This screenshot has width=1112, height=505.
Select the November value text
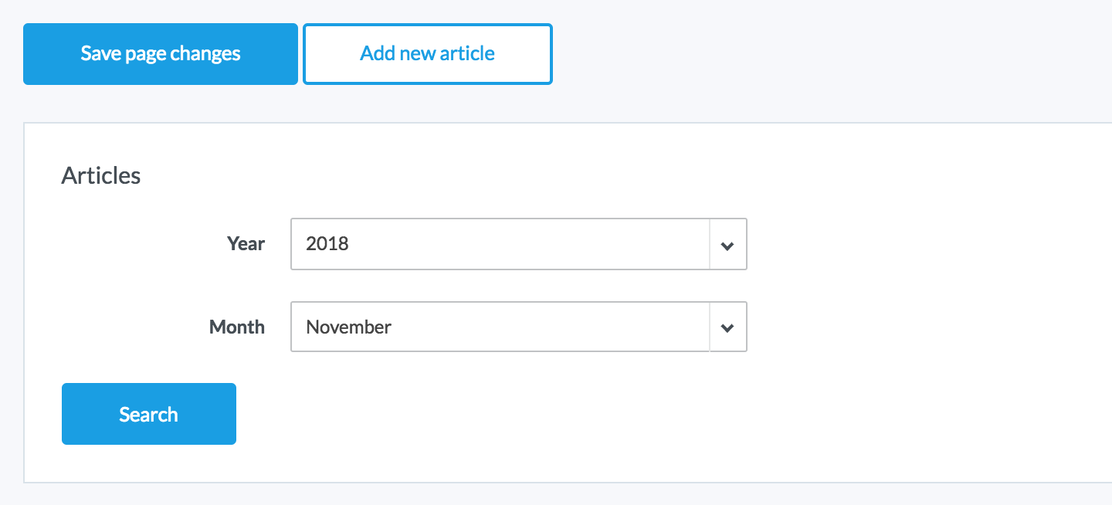(349, 327)
